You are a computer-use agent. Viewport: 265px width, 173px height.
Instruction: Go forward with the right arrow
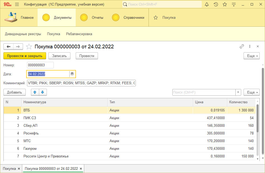[x=18, y=46]
